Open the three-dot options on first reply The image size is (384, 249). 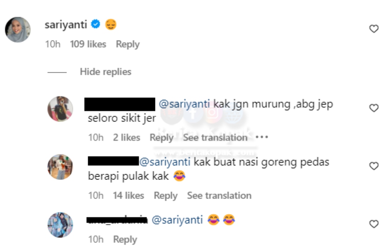click(x=262, y=137)
